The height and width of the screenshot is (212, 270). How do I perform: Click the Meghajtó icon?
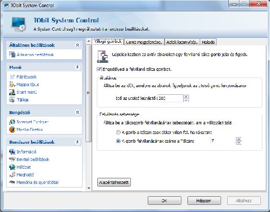coord(12,175)
